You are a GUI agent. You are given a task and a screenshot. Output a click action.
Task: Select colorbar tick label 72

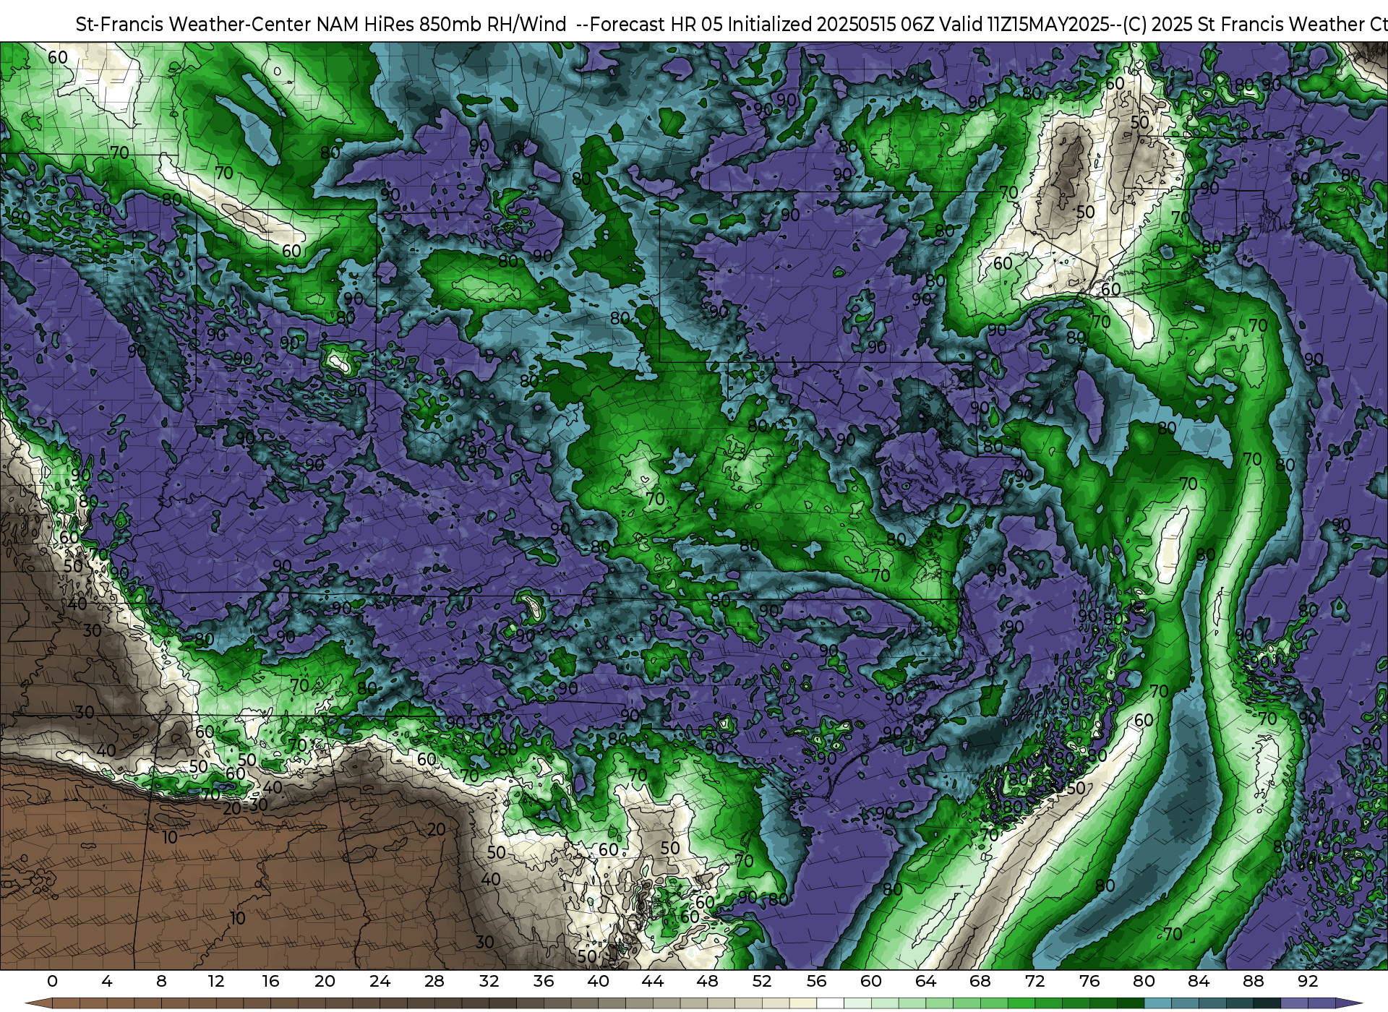[x=1034, y=981]
